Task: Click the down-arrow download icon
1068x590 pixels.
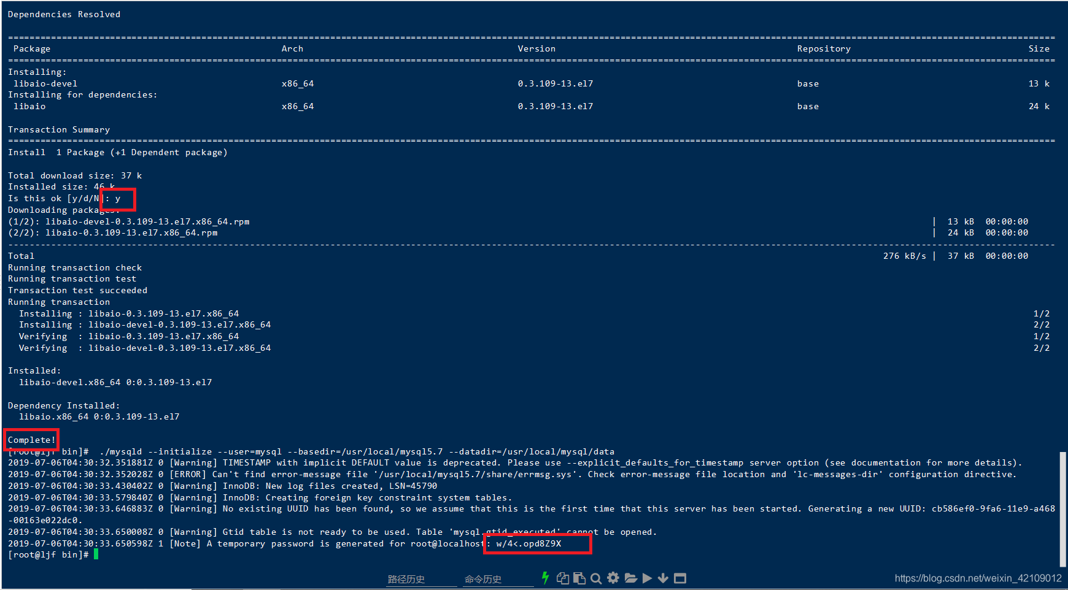Action: click(x=663, y=578)
